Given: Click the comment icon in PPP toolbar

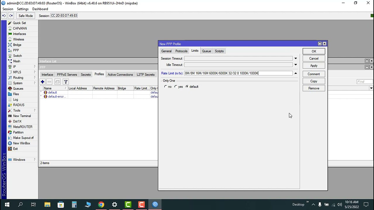Looking at the screenshot, I should coord(57,82).
